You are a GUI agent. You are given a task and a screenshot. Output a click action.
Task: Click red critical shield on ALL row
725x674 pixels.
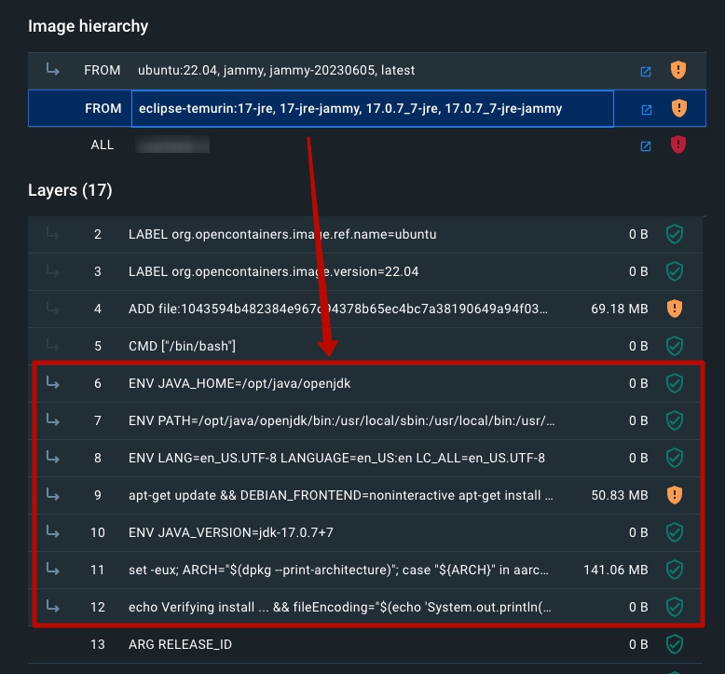tap(678, 144)
